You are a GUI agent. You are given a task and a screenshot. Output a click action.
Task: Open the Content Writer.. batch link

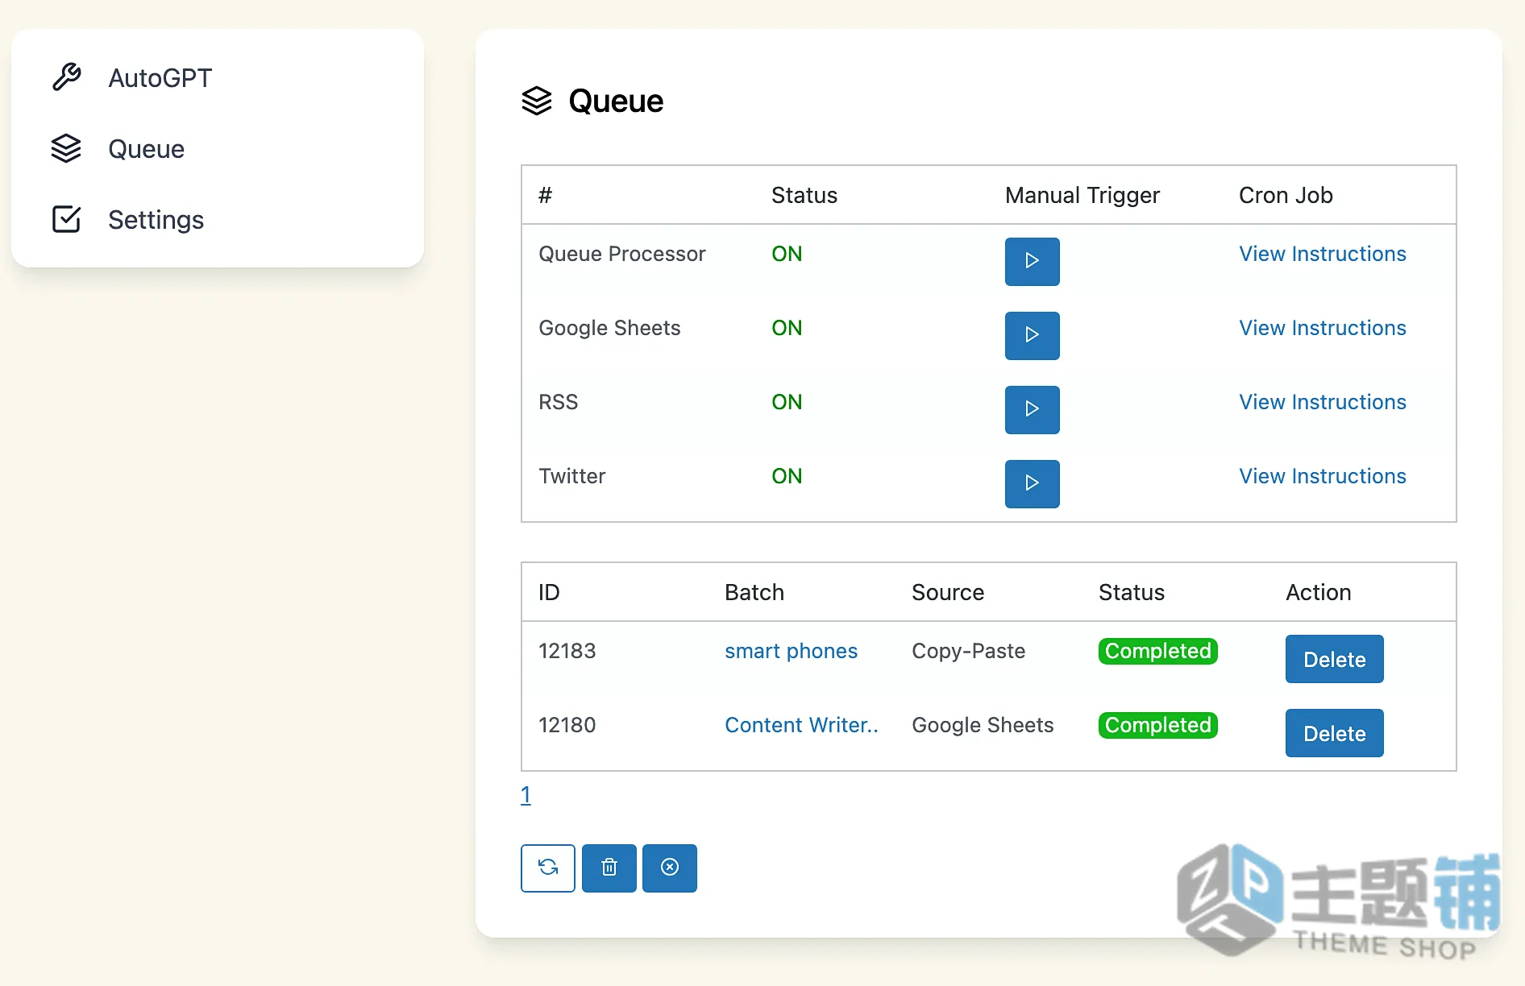801,725
